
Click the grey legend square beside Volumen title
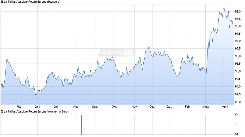pos(2,111)
